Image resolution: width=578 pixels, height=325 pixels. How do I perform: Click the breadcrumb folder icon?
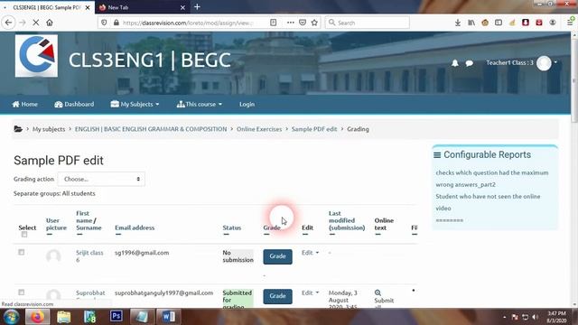coord(18,129)
